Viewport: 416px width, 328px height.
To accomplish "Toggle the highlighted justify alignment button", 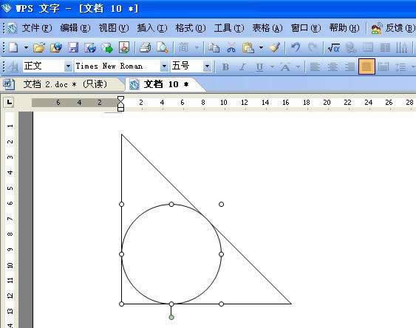I will (x=366, y=66).
